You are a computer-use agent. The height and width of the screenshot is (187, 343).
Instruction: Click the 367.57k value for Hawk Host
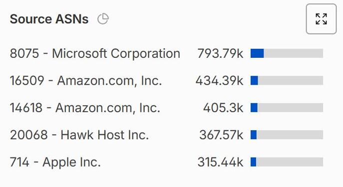coord(221,135)
